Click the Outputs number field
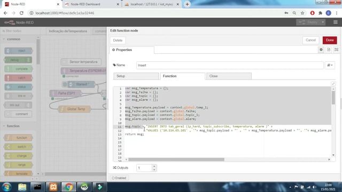This screenshot has width=342, height=192. coord(144,168)
